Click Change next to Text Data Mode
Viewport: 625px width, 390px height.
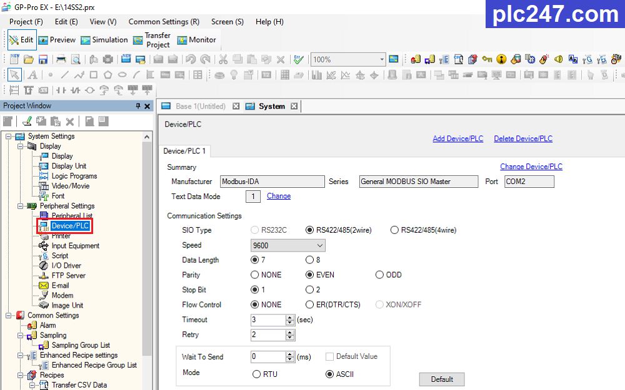point(279,196)
